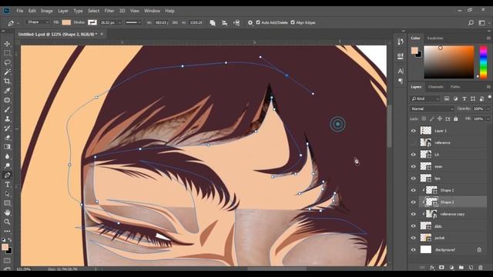Select the Eraser tool
The height and width of the screenshot is (277, 493).
tap(7, 138)
